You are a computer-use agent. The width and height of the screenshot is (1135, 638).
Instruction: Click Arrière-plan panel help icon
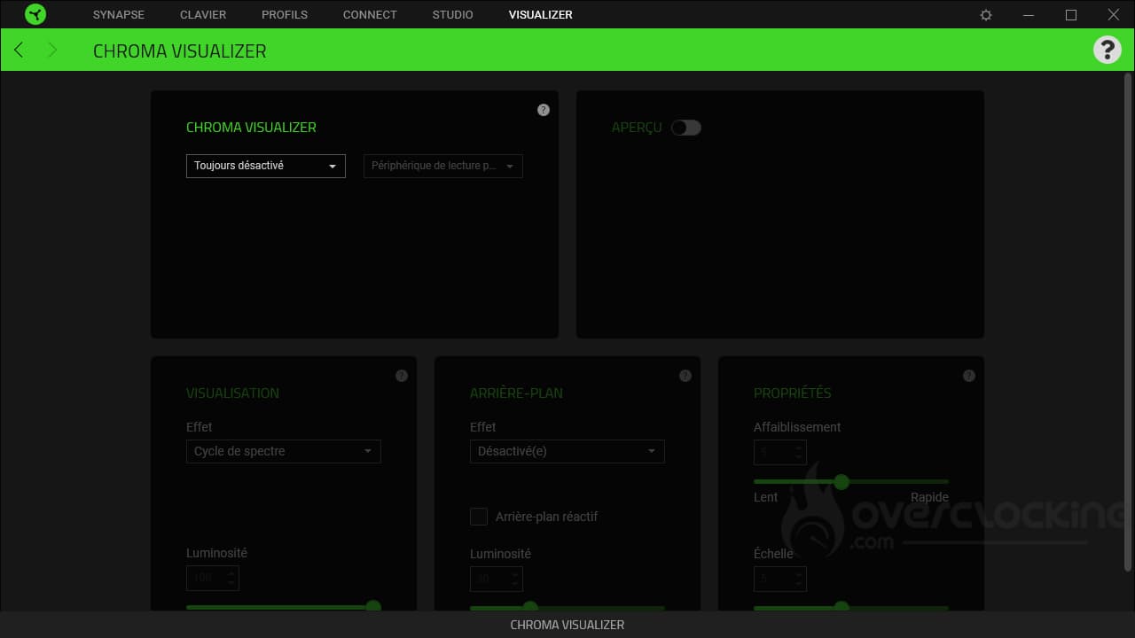point(685,376)
